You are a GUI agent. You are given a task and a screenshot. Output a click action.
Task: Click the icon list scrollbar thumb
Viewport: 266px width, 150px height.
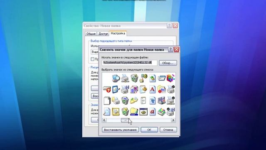click(x=125, y=120)
